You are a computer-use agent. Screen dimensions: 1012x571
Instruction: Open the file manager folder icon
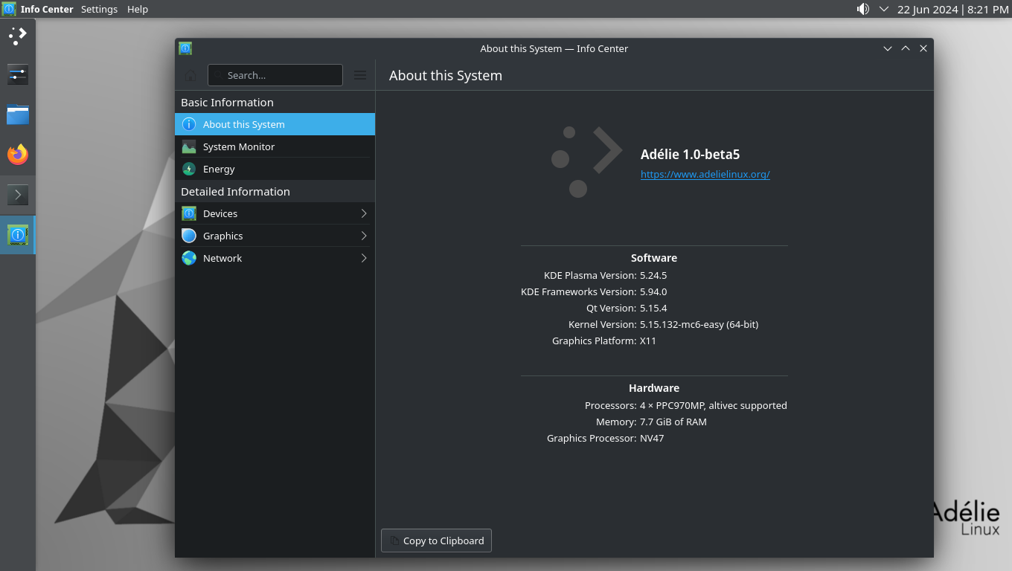coord(18,114)
